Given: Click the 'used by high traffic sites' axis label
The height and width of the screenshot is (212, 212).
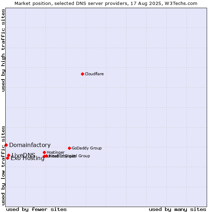Looking at the screenshot, I should [3, 50].
